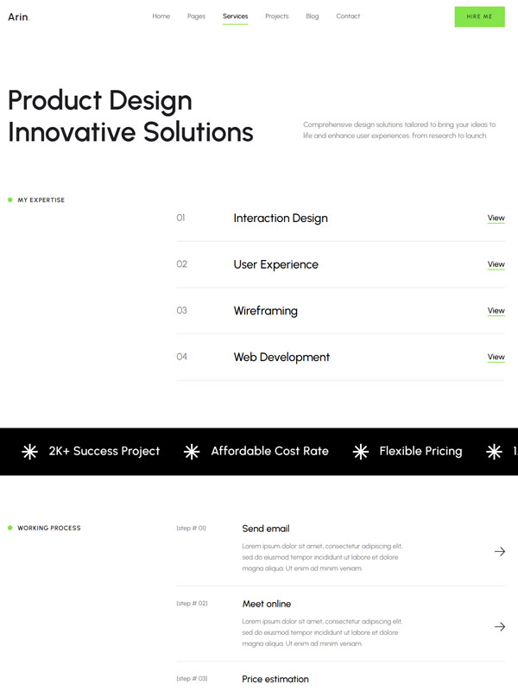Open the Home menu item
Viewport: 518px width, 691px height.
161,16
